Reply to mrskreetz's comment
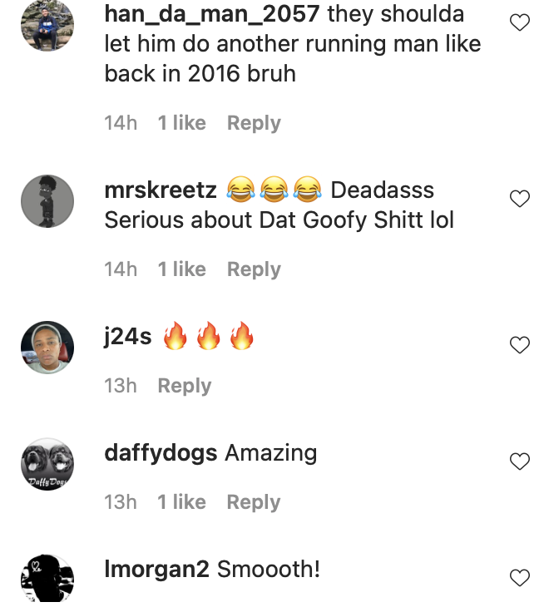The height and width of the screenshot is (607, 539). pos(254,269)
